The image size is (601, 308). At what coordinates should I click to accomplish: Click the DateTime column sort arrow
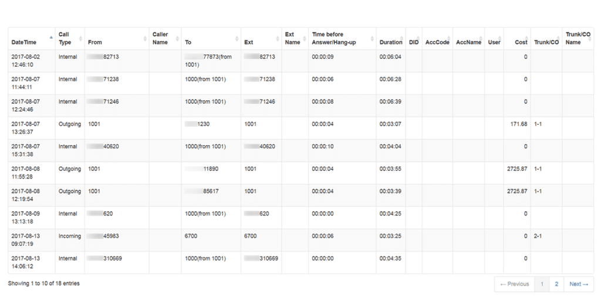(50, 38)
